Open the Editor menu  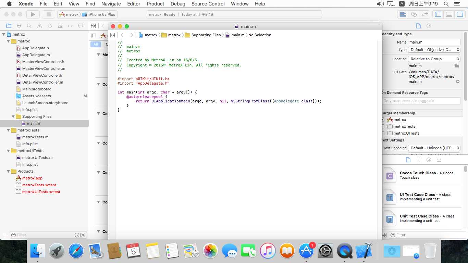(x=134, y=4)
